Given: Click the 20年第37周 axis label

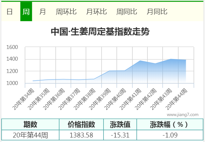Looking at the screenshot, I should point(69,99).
